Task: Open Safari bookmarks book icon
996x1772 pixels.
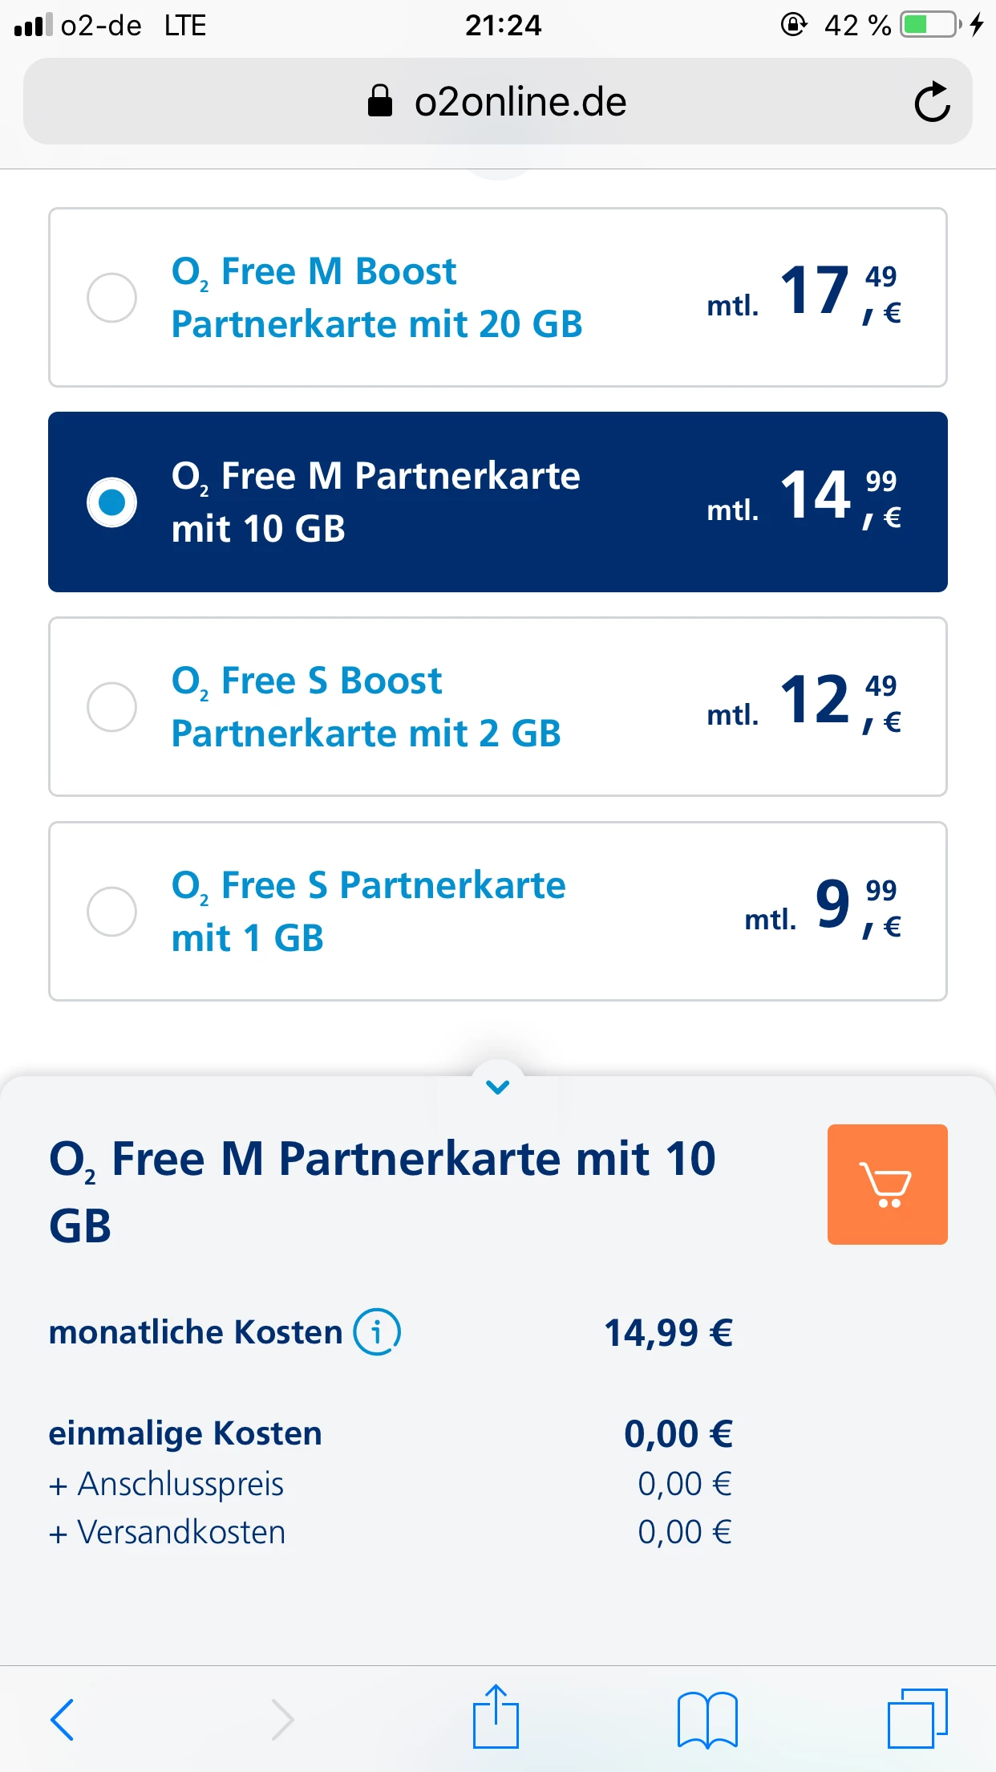Action: click(707, 1719)
